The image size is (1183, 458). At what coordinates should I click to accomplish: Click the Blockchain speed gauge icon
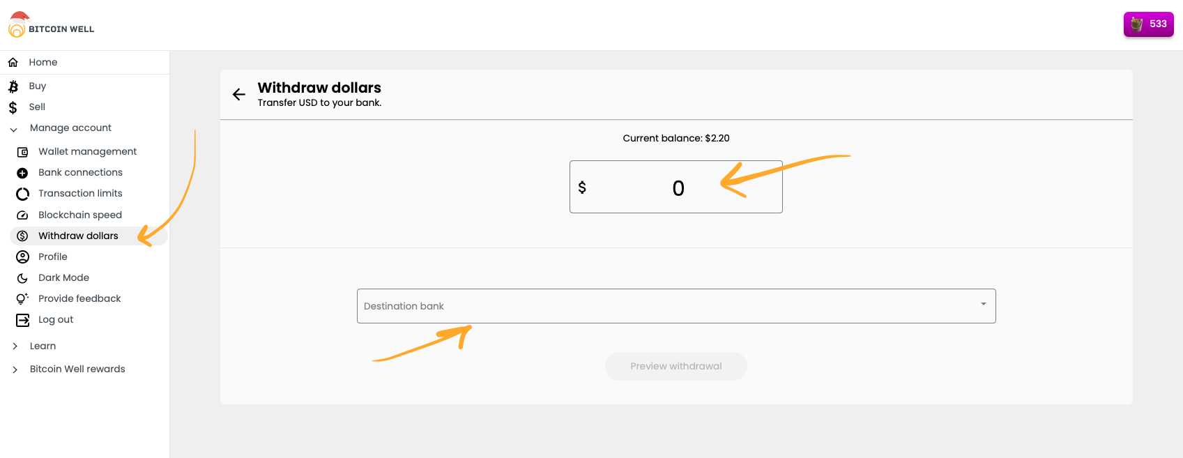[22, 215]
